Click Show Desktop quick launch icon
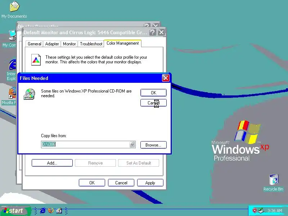The width and height of the screenshot is (288, 216). coord(59,211)
